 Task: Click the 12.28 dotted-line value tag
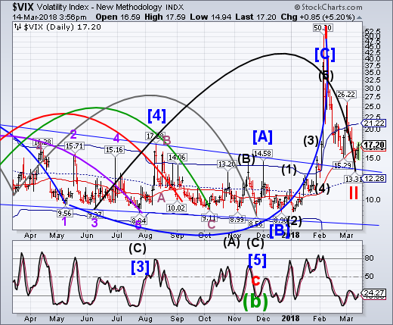[374, 179]
